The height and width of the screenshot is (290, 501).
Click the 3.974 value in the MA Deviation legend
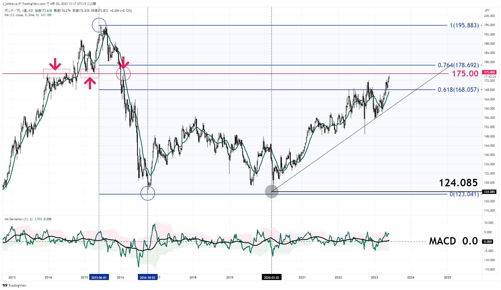click(38, 219)
